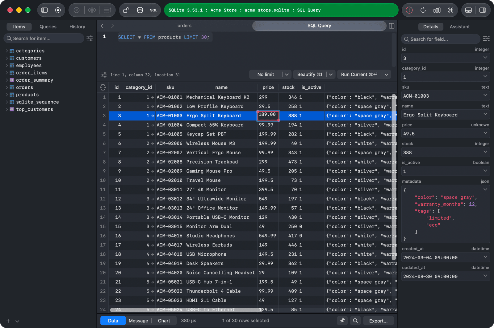494x328 pixels.
Task: Click the category_id link arrow for ACM-01004
Action: (152, 125)
